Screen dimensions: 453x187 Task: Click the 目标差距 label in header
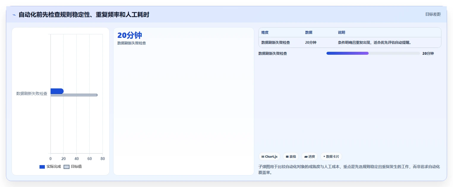[x=433, y=14]
